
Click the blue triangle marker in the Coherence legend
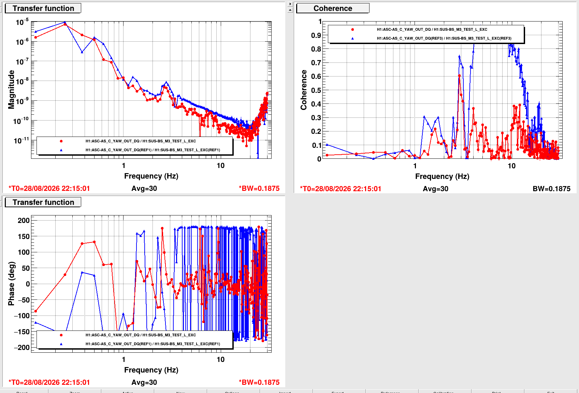352,38
